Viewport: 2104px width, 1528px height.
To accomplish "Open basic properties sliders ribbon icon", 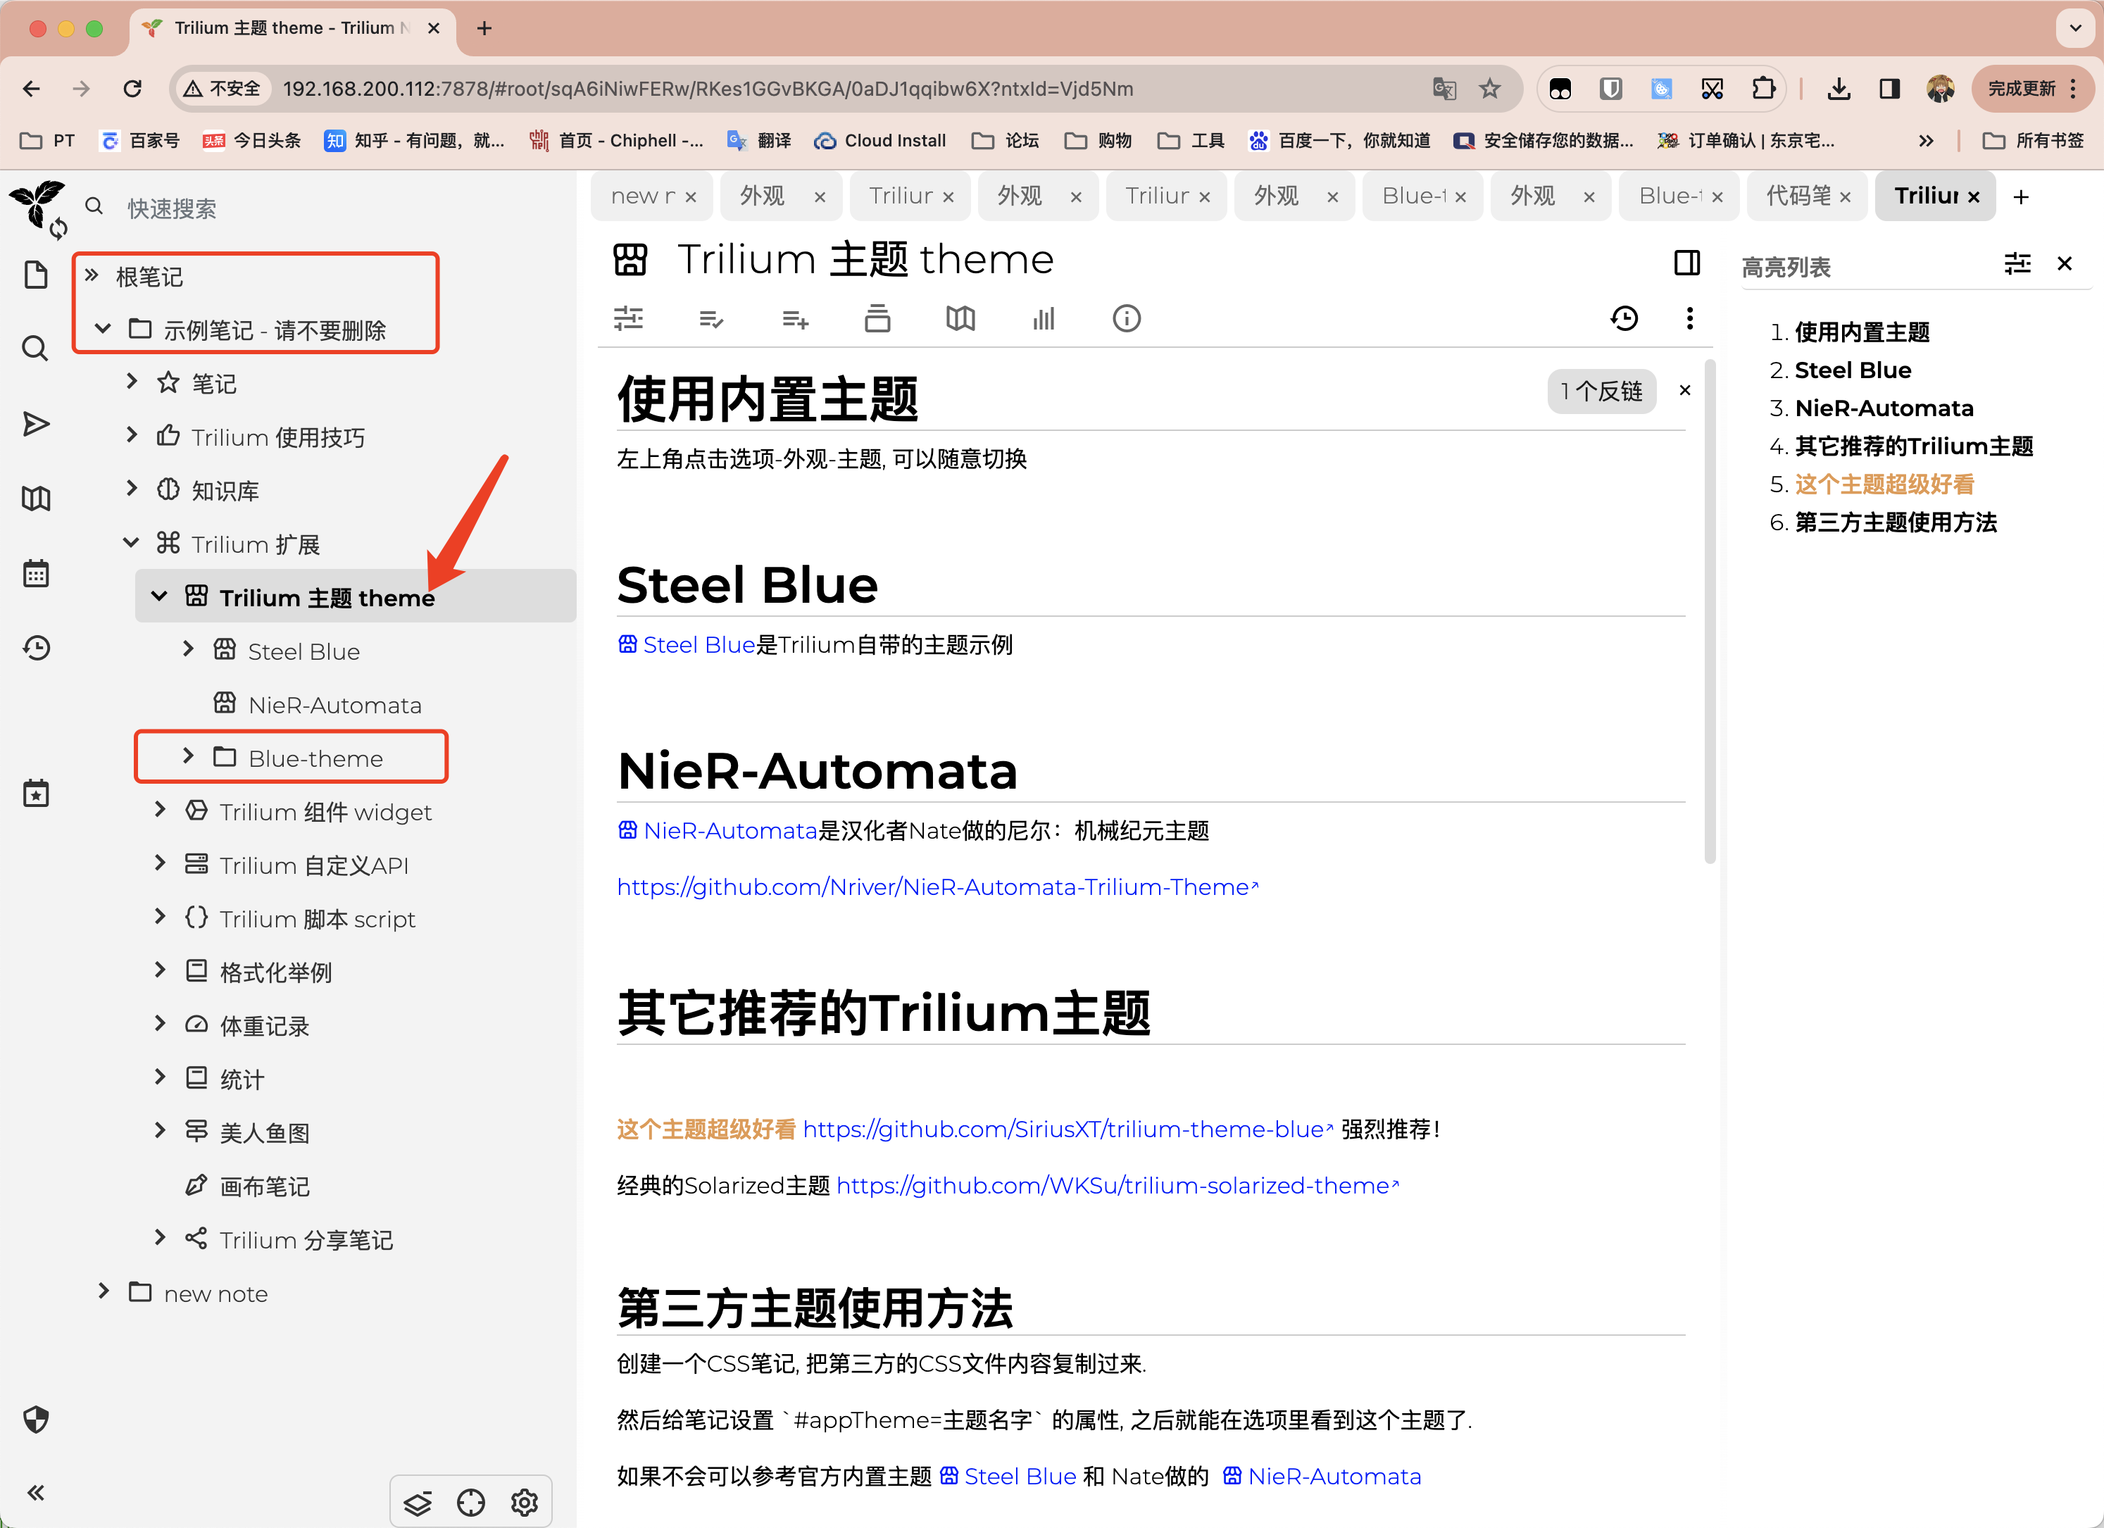I will [x=628, y=319].
